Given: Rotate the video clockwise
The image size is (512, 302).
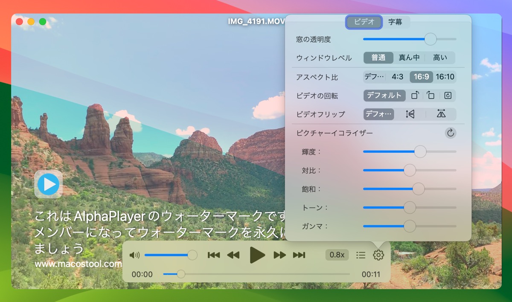Looking at the screenshot, I should (430, 96).
